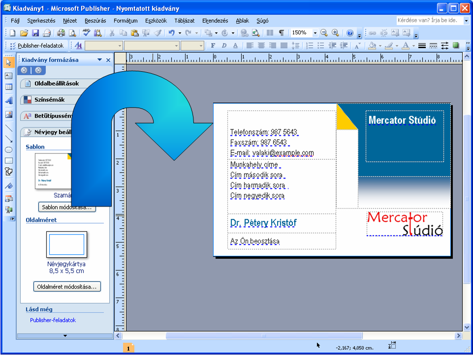This screenshot has width=473, height=355.
Task: Click the zoom out magnifier
Action: [x=324, y=33]
